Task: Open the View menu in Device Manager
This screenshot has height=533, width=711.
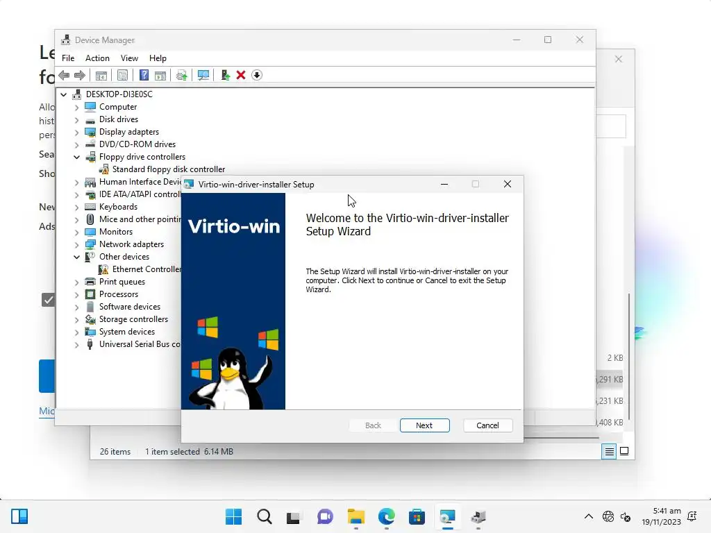Action: [x=129, y=58]
